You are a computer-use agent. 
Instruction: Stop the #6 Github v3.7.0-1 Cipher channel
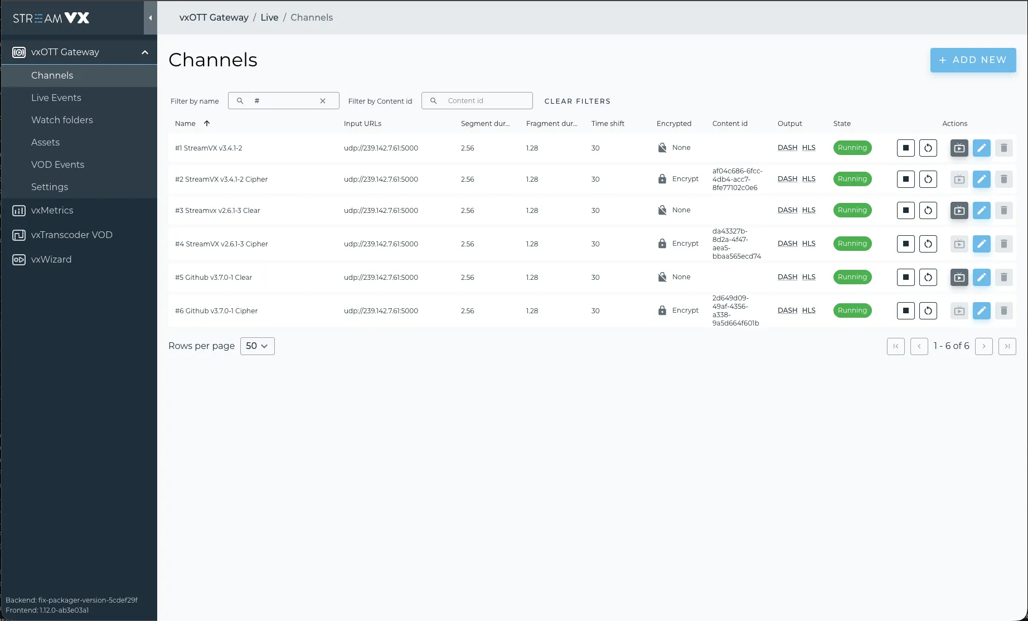pyautogui.click(x=905, y=310)
